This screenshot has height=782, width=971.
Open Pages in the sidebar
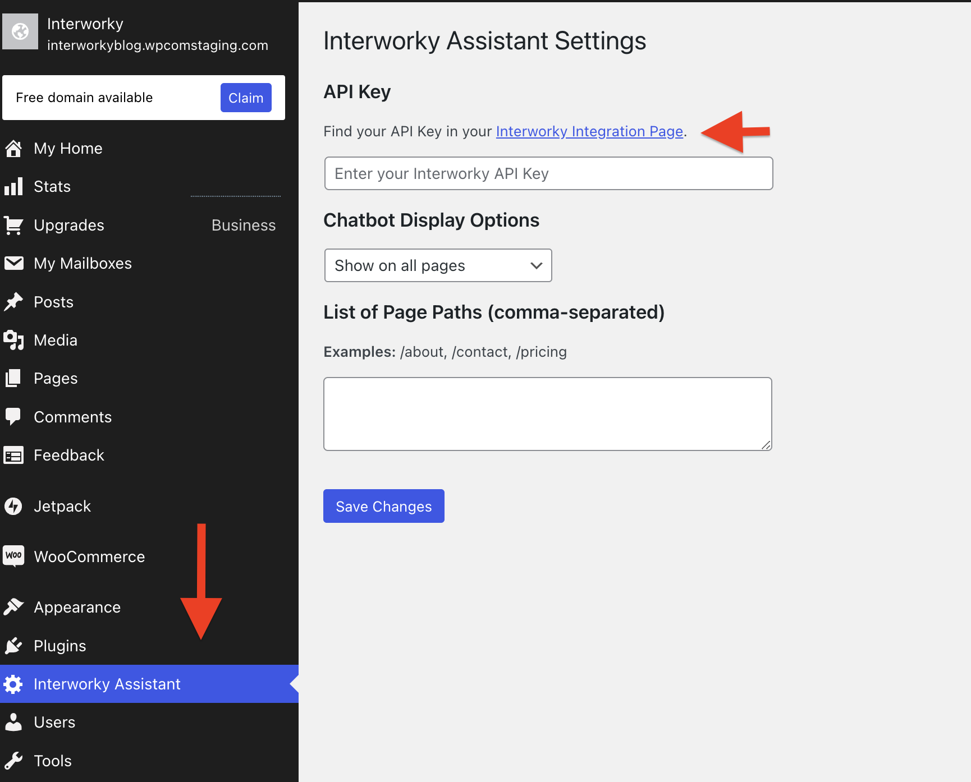tap(56, 379)
